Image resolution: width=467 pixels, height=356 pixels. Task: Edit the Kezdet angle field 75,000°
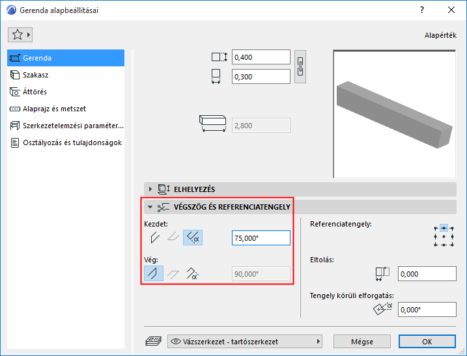[261, 238]
